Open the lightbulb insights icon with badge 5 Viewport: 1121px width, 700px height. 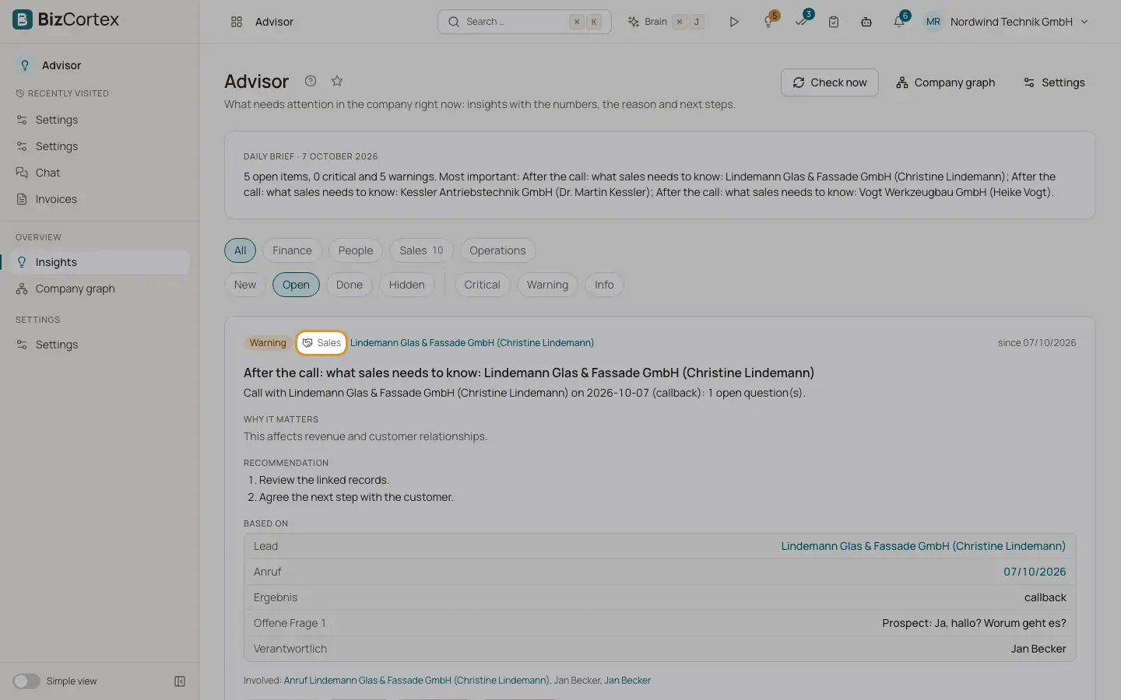click(x=769, y=21)
